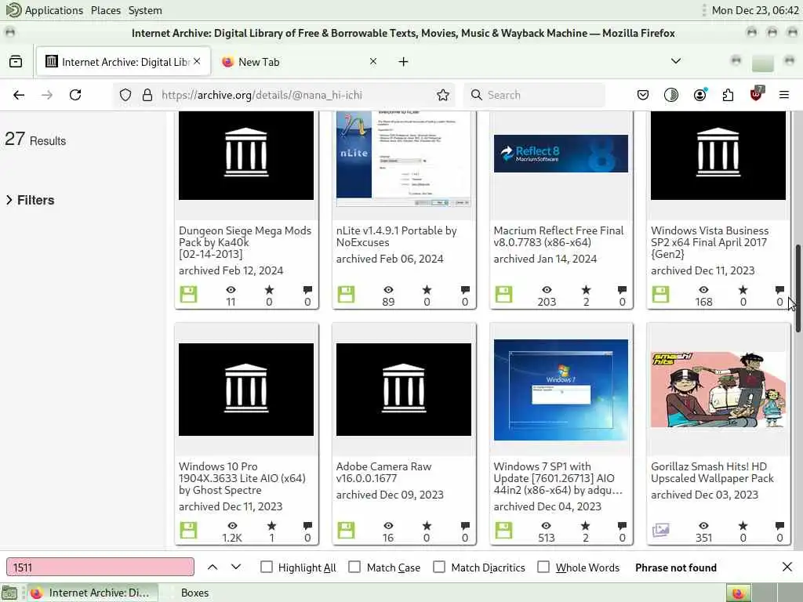This screenshot has width=803, height=602.
Task: Switch to the Internet Archive tab
Action: 123,61
